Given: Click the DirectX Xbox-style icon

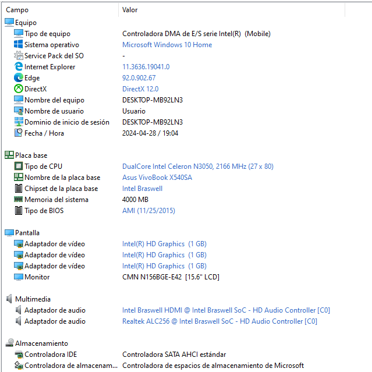Looking at the screenshot, I should 19,88.
